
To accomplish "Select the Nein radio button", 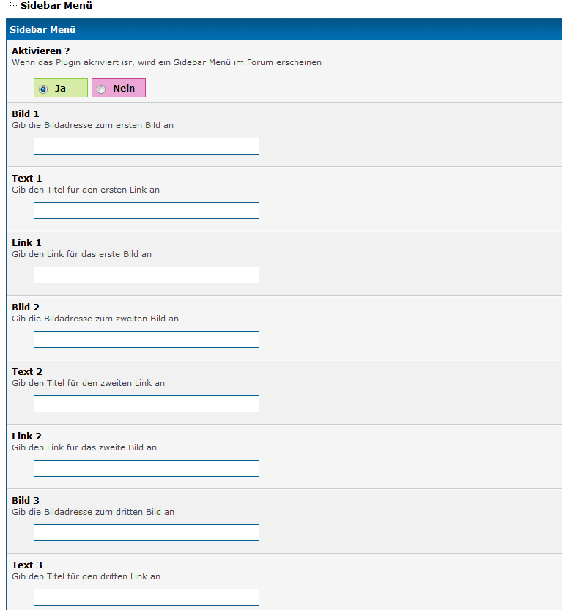I will click(x=101, y=89).
